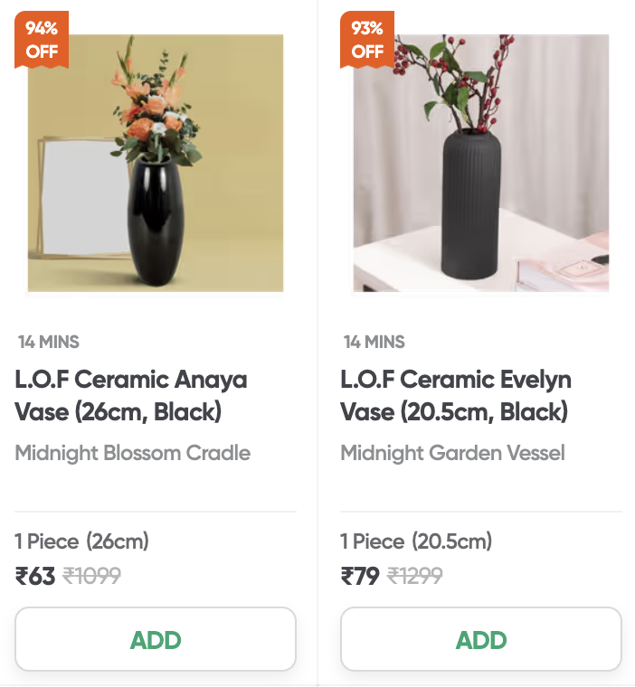The image size is (635, 687).
Task: Add the Evelyn Vase to cart
Action: (481, 639)
